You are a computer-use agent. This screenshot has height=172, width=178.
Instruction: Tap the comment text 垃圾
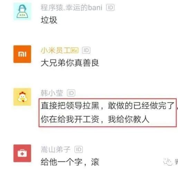click(x=49, y=20)
